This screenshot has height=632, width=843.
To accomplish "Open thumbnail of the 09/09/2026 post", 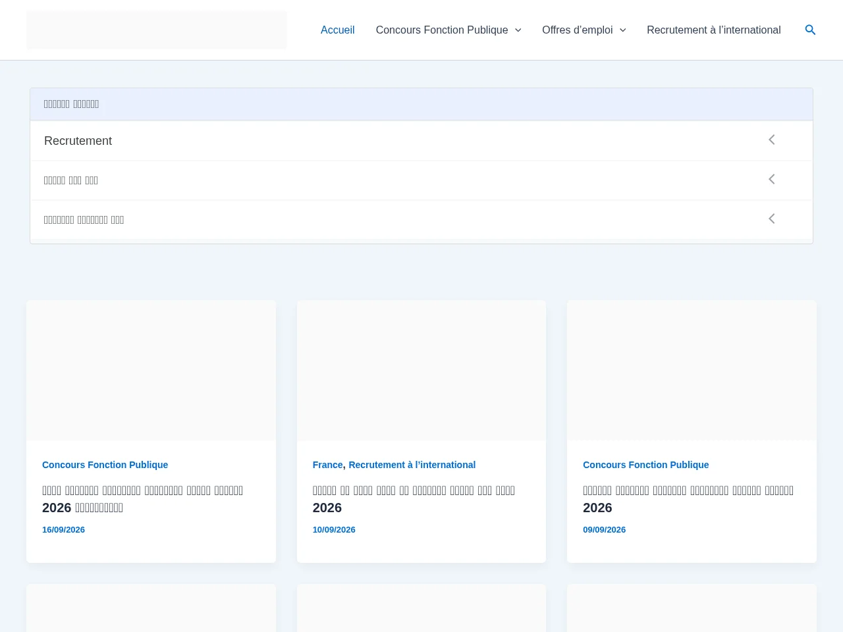I will [x=692, y=371].
